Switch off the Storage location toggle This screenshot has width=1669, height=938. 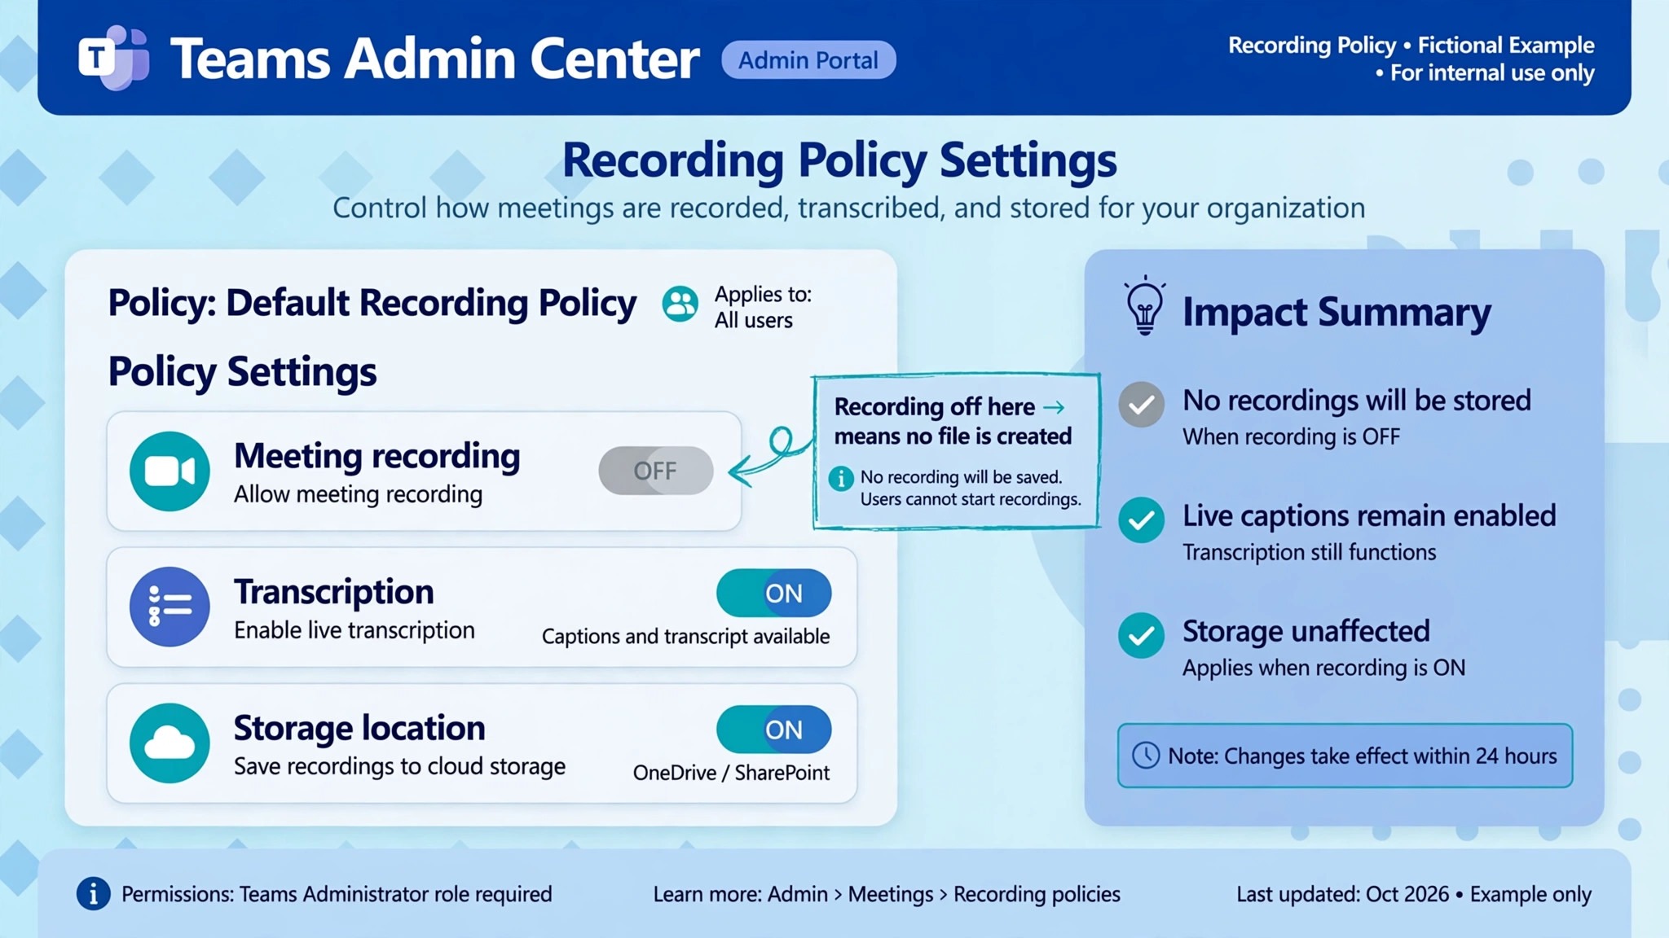pyautogui.click(x=774, y=730)
